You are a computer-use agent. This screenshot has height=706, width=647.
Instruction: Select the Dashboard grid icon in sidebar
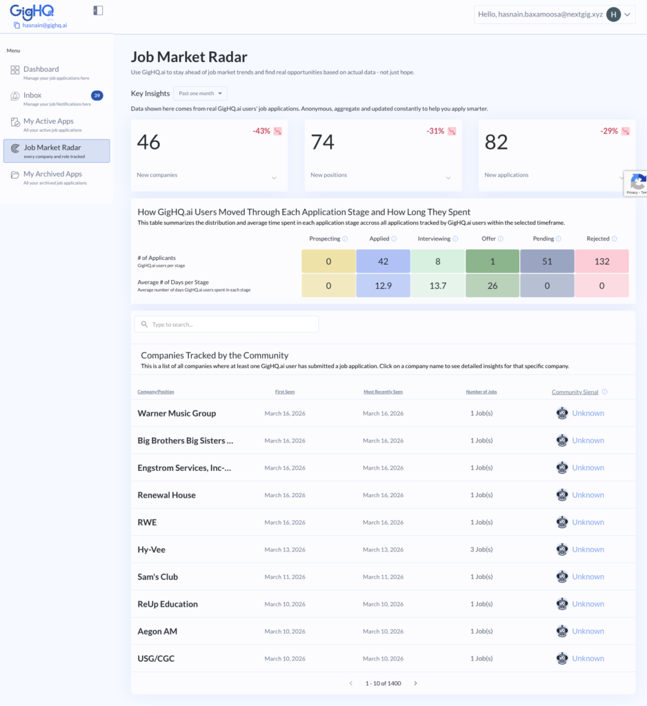(15, 69)
